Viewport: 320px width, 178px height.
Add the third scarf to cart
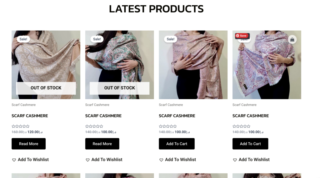[177, 144]
